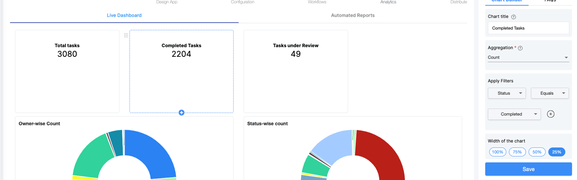This screenshot has width=577, height=180.
Task: Open Workflows in top navigation
Action: (317, 2)
